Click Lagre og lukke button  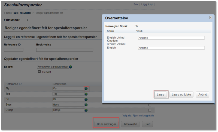pos(181,95)
